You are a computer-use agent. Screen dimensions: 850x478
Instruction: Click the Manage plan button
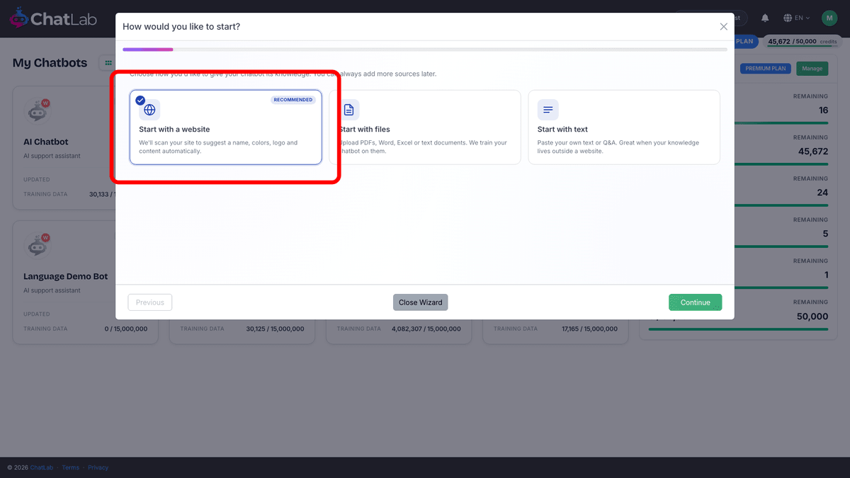point(812,69)
